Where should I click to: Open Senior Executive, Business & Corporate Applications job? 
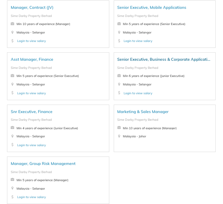pyautogui.click(x=164, y=59)
